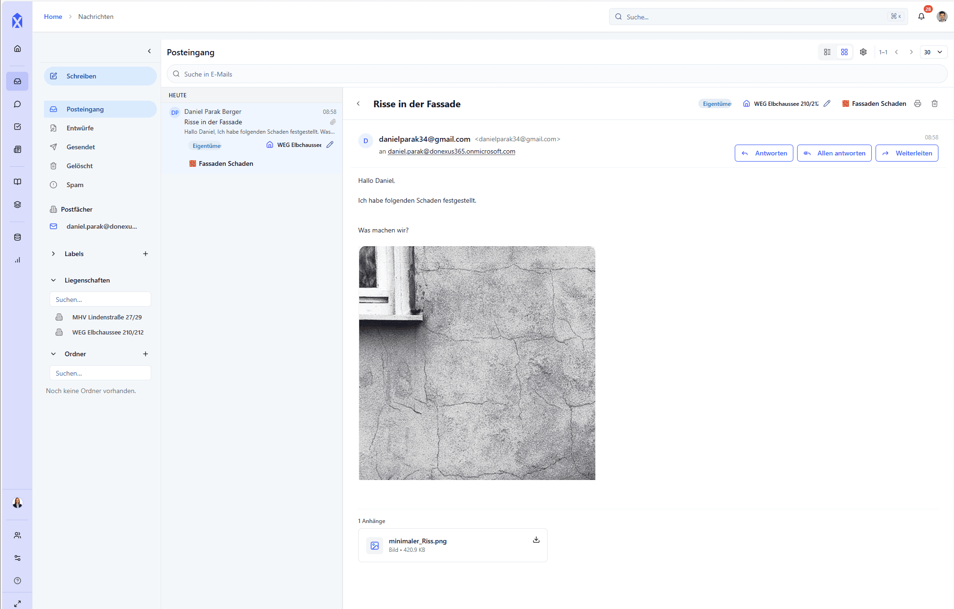Open the page size dropdown showing 30

933,52
